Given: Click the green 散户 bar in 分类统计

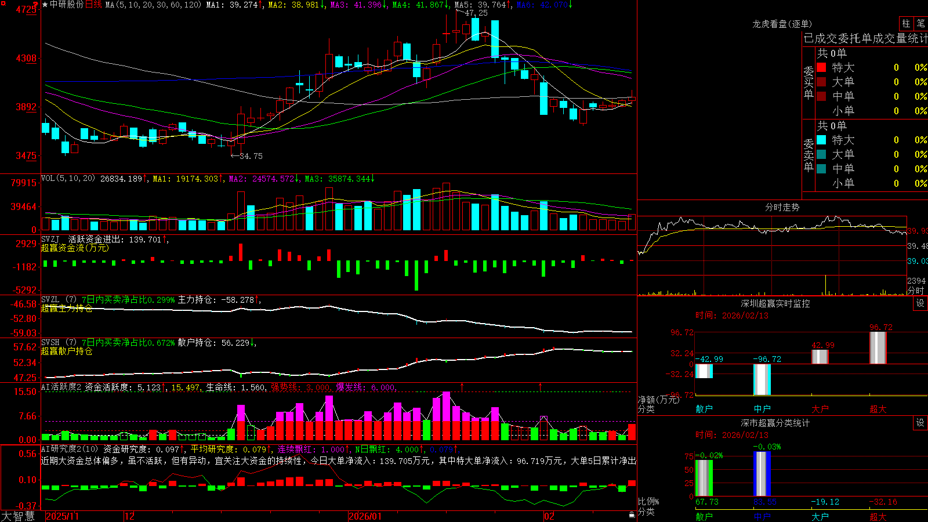Looking at the screenshot, I should pos(704,478).
